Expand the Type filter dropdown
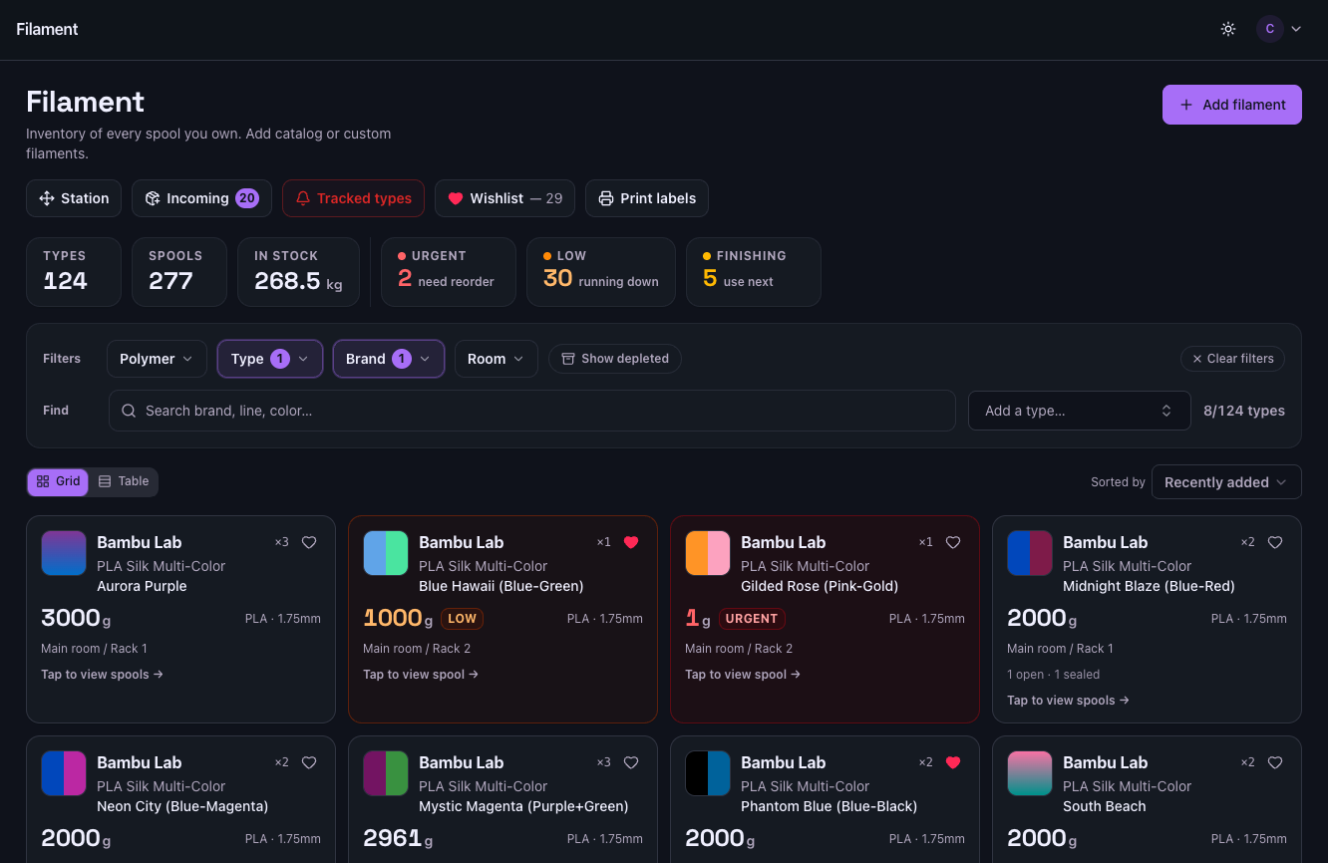 [x=270, y=359]
